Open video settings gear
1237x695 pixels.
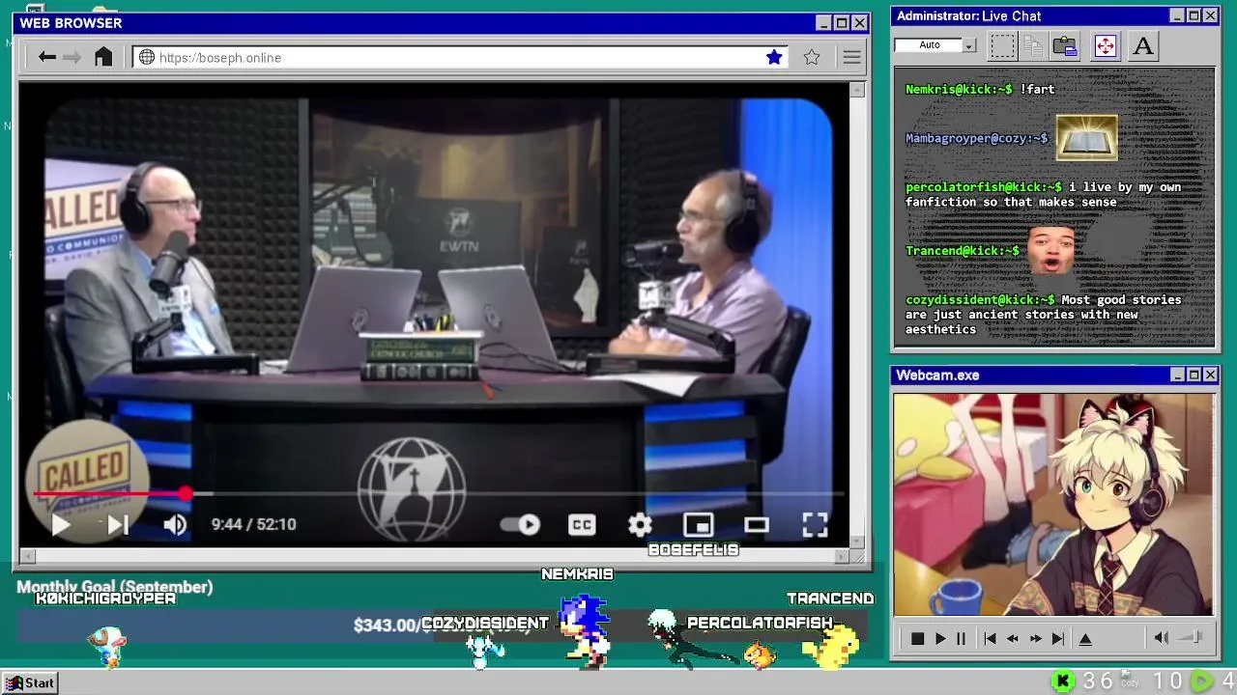[640, 524]
